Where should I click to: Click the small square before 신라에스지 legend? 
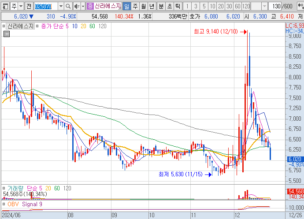tap(4, 26)
